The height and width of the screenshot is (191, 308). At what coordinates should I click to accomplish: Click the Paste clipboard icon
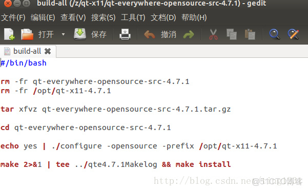pyautogui.click(x=250, y=34)
